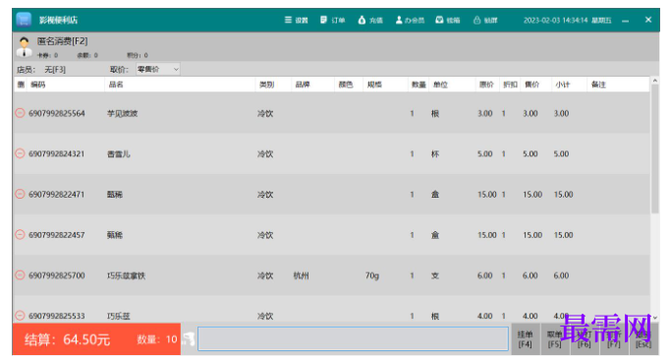Image resolution: width=670 pixels, height=359 pixels.
Task: Click the 取单 [F5] button
Action: [x=554, y=339]
